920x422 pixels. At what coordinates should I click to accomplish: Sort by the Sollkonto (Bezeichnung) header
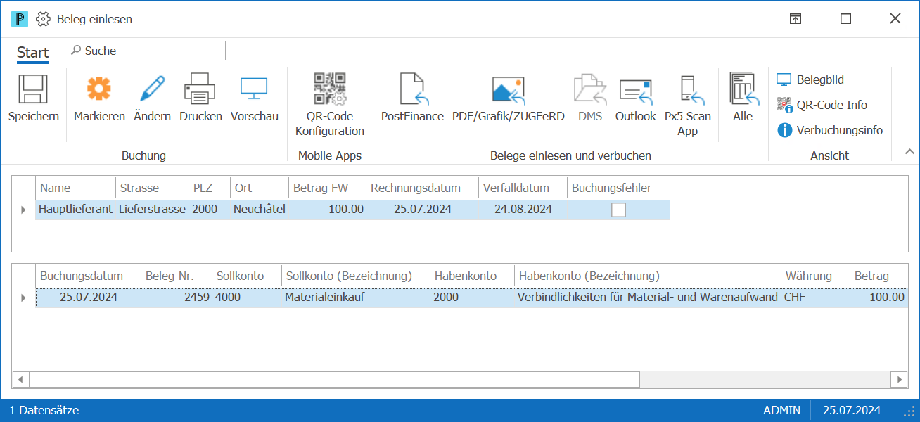click(355, 276)
